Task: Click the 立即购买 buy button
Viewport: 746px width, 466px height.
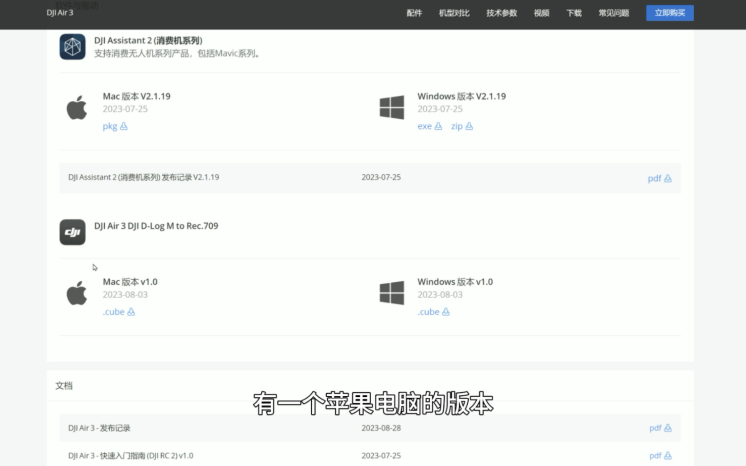Action: 670,13
